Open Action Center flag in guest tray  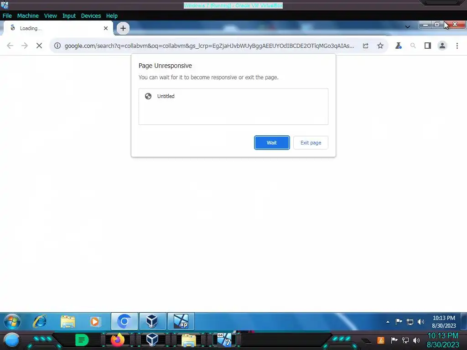tap(399, 322)
